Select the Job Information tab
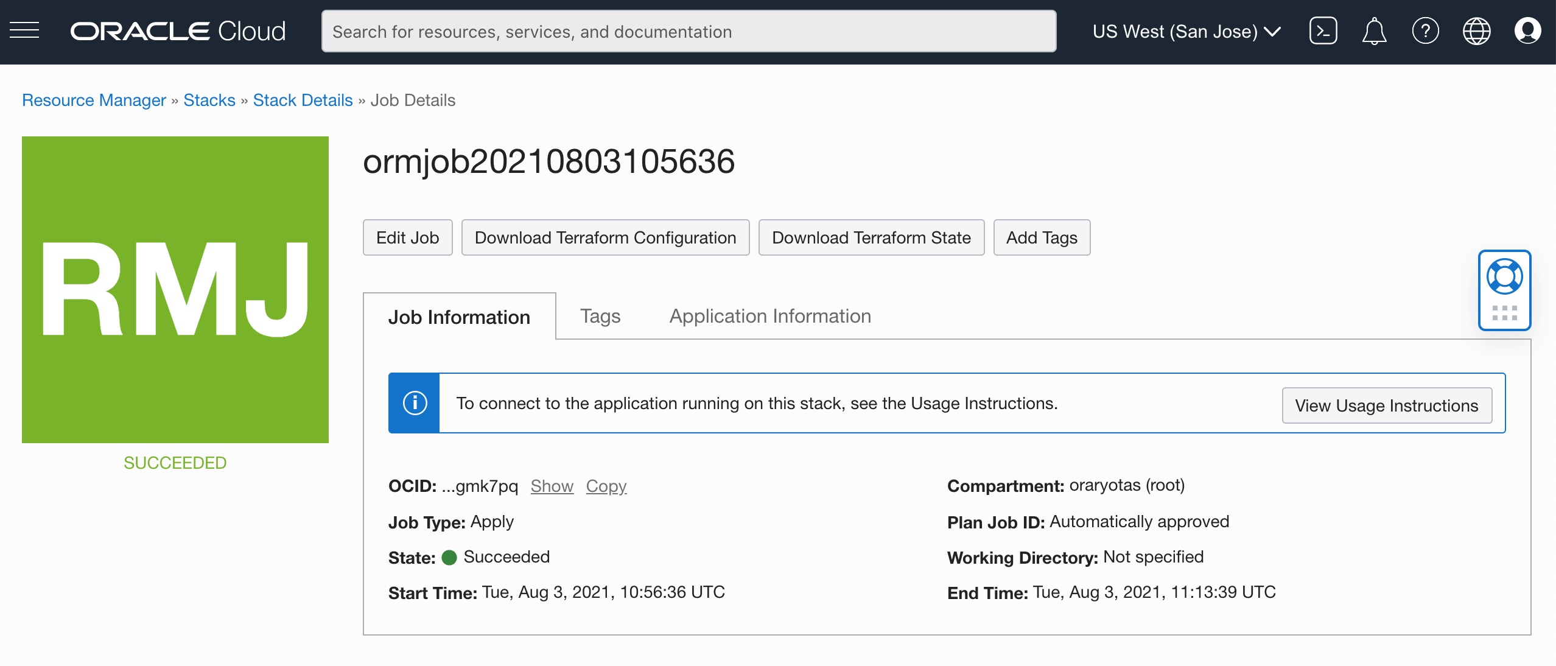The height and width of the screenshot is (666, 1556). [x=459, y=317]
